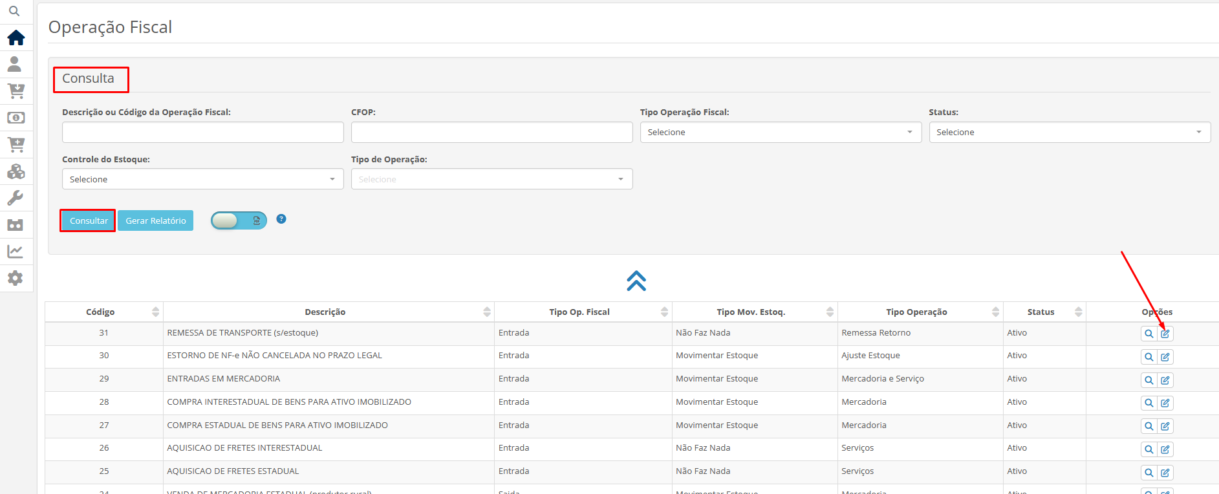
Task: Focus the CFOP input field
Action: (491, 132)
